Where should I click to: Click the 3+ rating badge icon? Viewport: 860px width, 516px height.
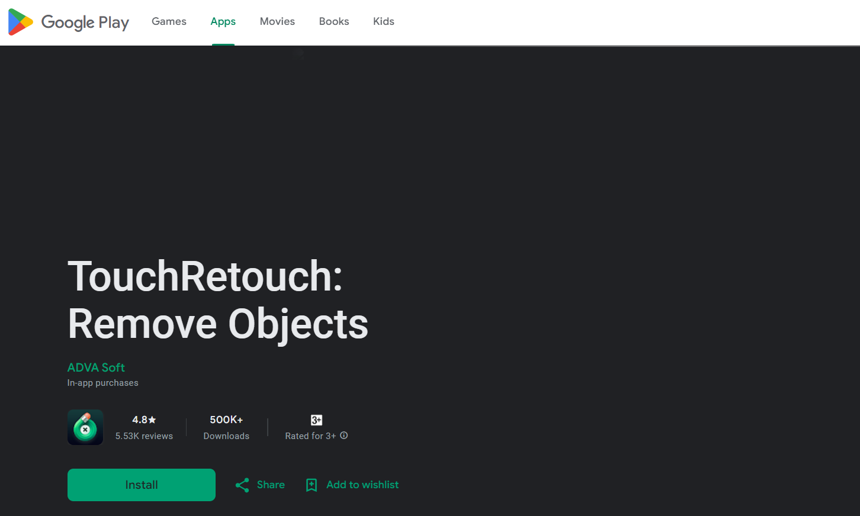coord(317,420)
